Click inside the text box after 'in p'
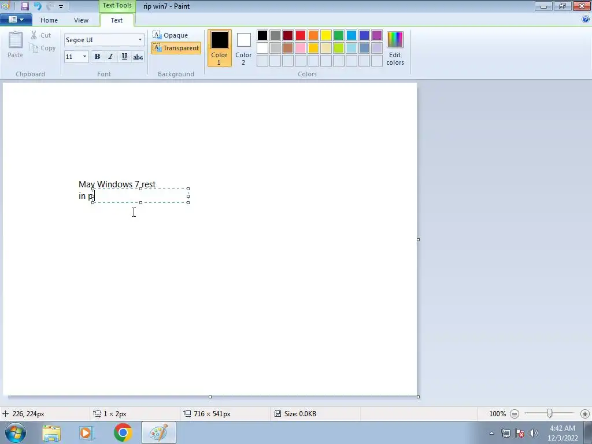This screenshot has width=592, height=444. [x=140, y=196]
